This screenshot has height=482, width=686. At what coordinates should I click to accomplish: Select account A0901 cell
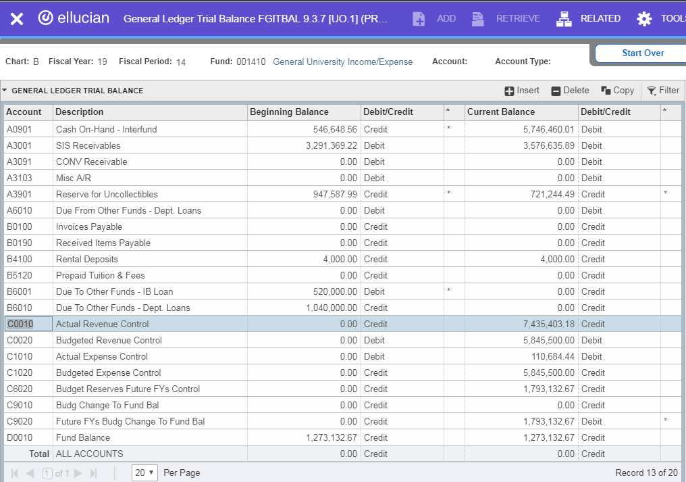(28, 129)
